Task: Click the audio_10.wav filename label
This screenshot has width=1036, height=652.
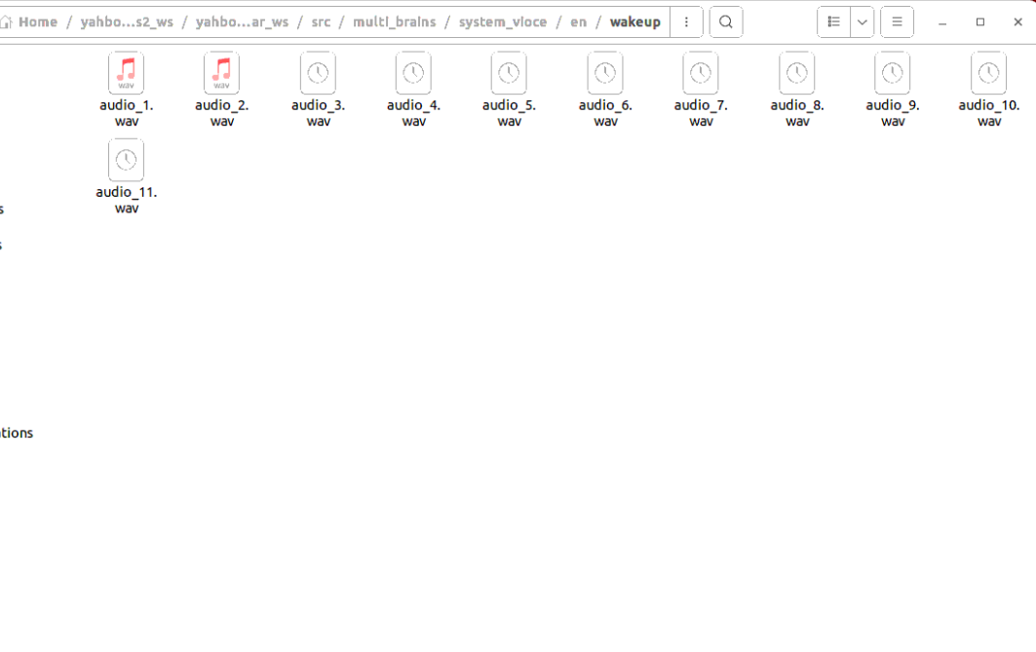Action: pyautogui.click(x=989, y=113)
